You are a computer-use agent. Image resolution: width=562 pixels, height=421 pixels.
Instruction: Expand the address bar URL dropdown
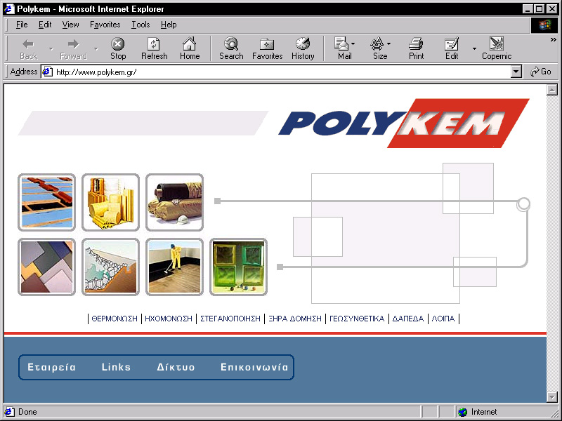point(516,72)
